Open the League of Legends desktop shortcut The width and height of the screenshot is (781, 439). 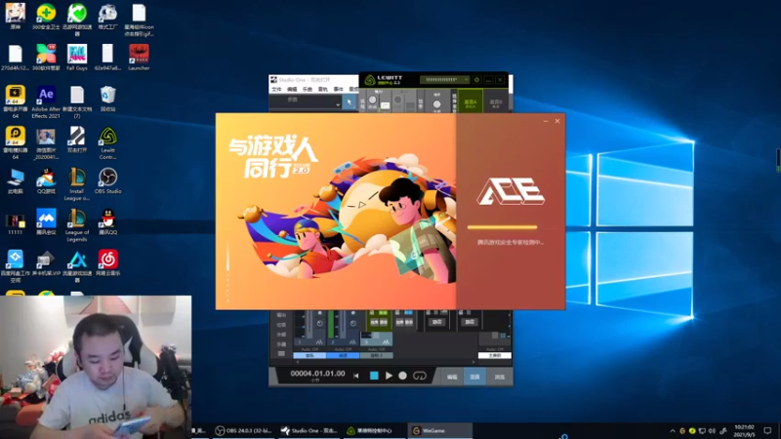pyautogui.click(x=77, y=225)
